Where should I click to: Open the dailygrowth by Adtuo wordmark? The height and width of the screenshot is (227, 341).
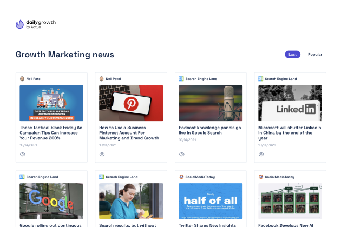41,24
